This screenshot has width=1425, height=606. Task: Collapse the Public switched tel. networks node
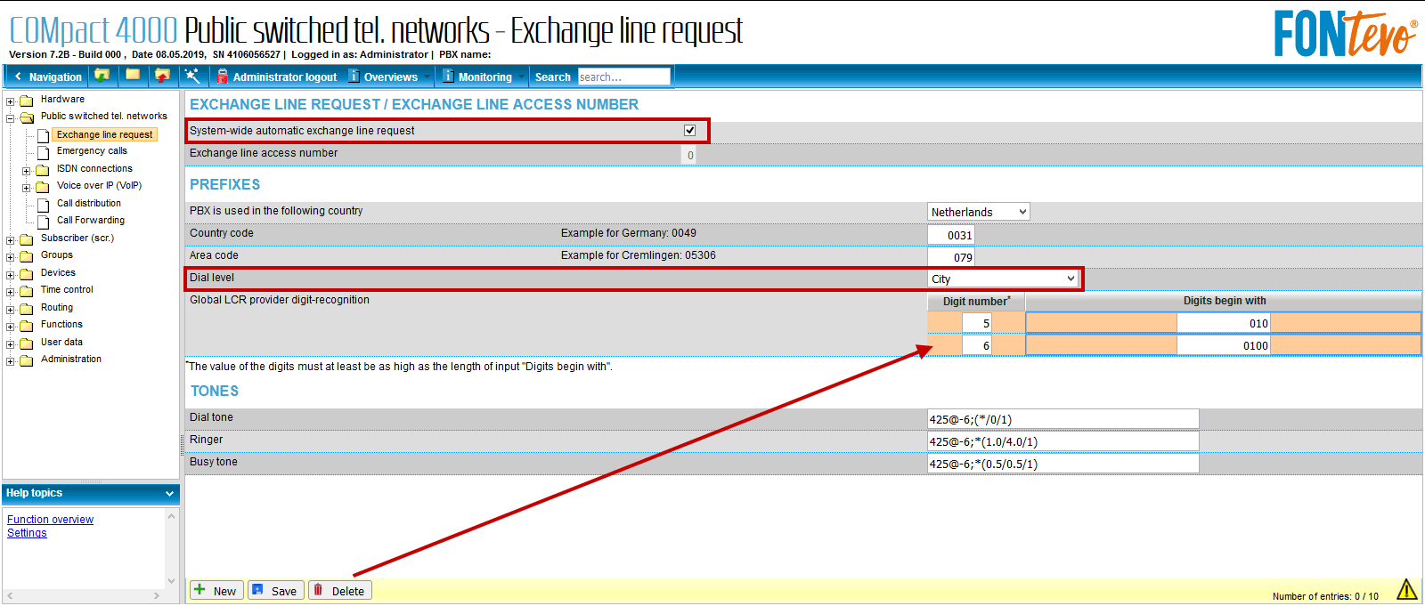click(x=11, y=117)
